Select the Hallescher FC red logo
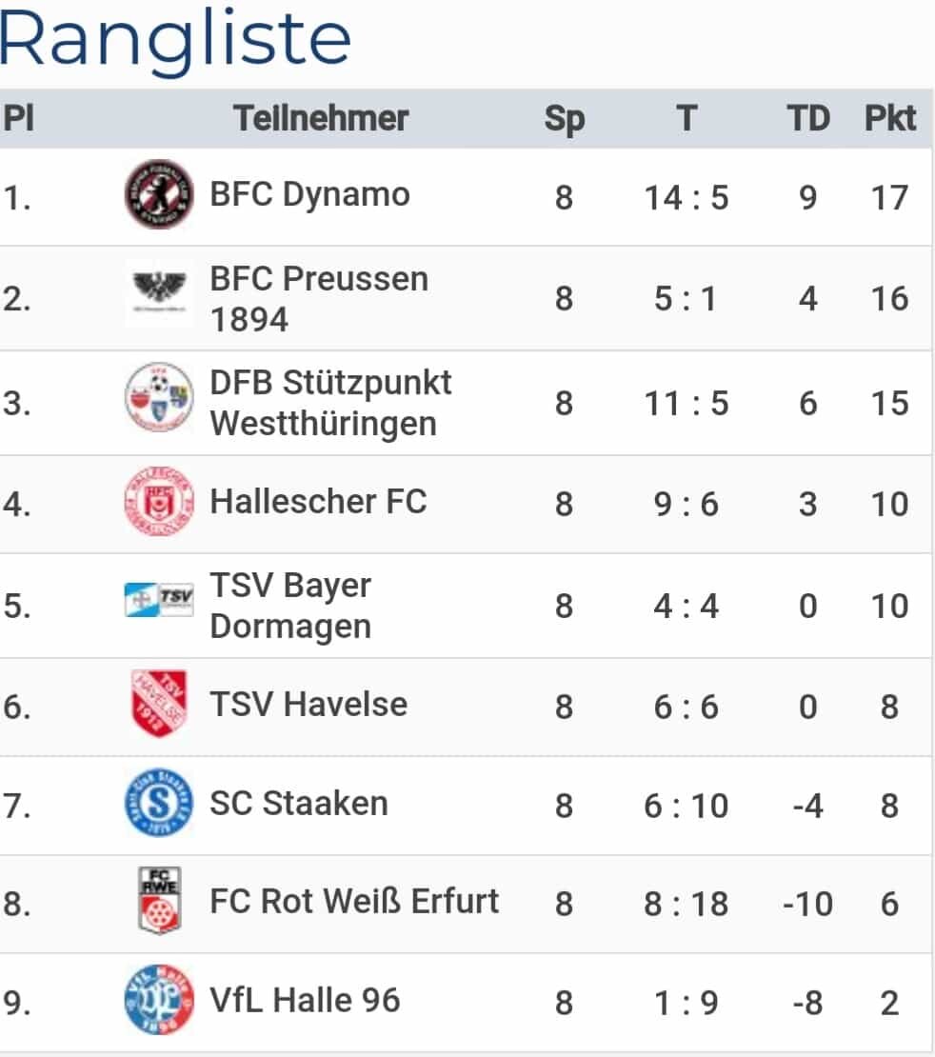The width and height of the screenshot is (935, 1057). [x=159, y=501]
